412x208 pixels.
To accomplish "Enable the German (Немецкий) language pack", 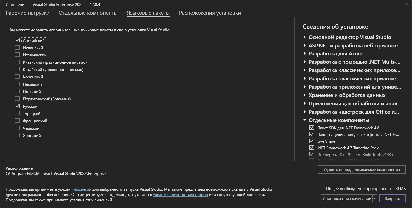I will tap(17, 84).
